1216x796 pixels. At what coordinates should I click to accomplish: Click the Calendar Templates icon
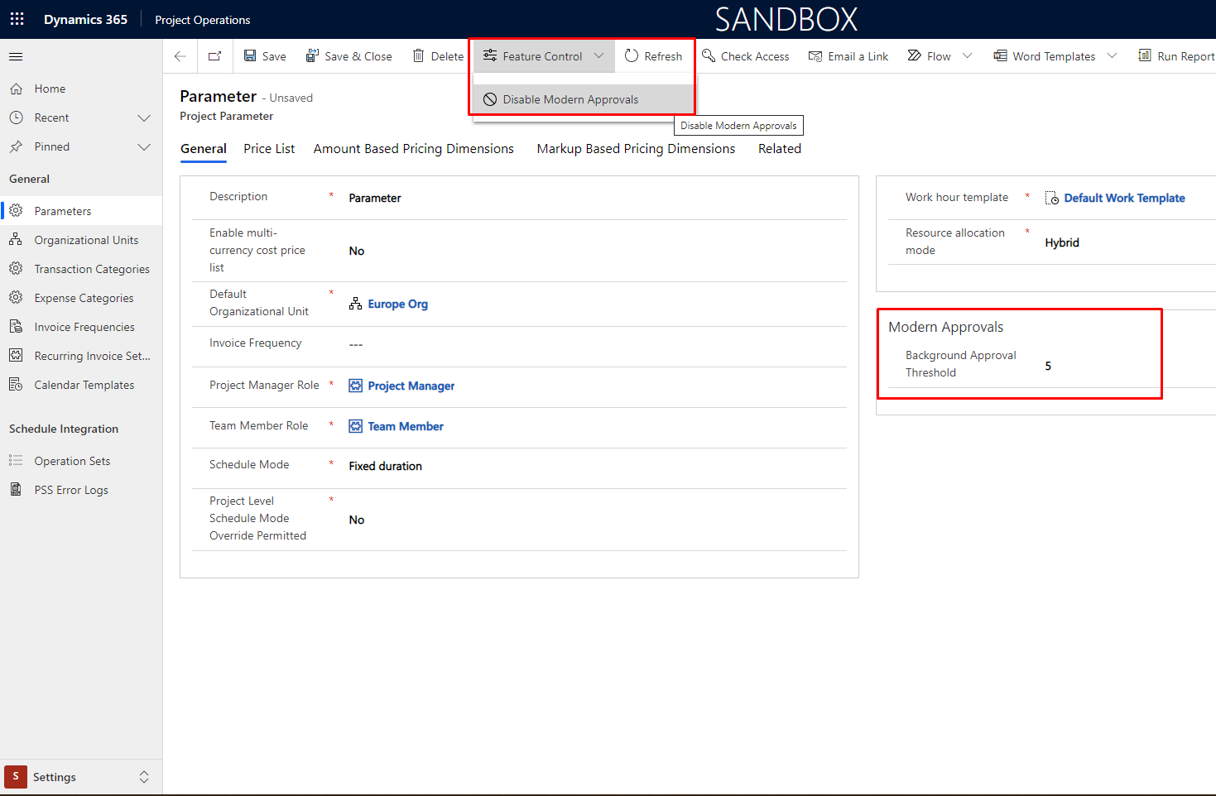(x=16, y=384)
